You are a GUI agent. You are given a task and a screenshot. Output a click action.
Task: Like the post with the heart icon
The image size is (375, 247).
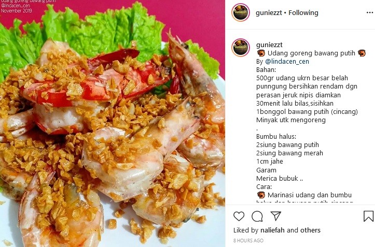(x=239, y=216)
